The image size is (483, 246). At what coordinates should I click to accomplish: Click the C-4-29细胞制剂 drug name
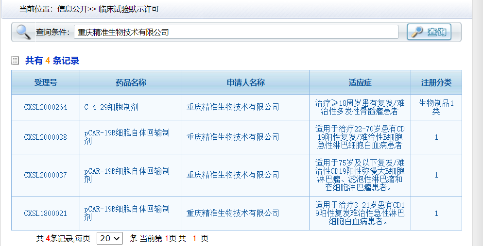(x=111, y=107)
